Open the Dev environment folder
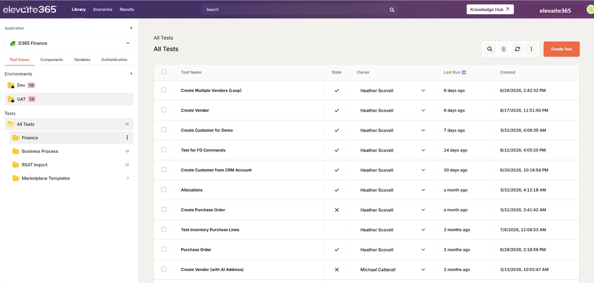This screenshot has height=283, width=594. pyautogui.click(x=69, y=85)
